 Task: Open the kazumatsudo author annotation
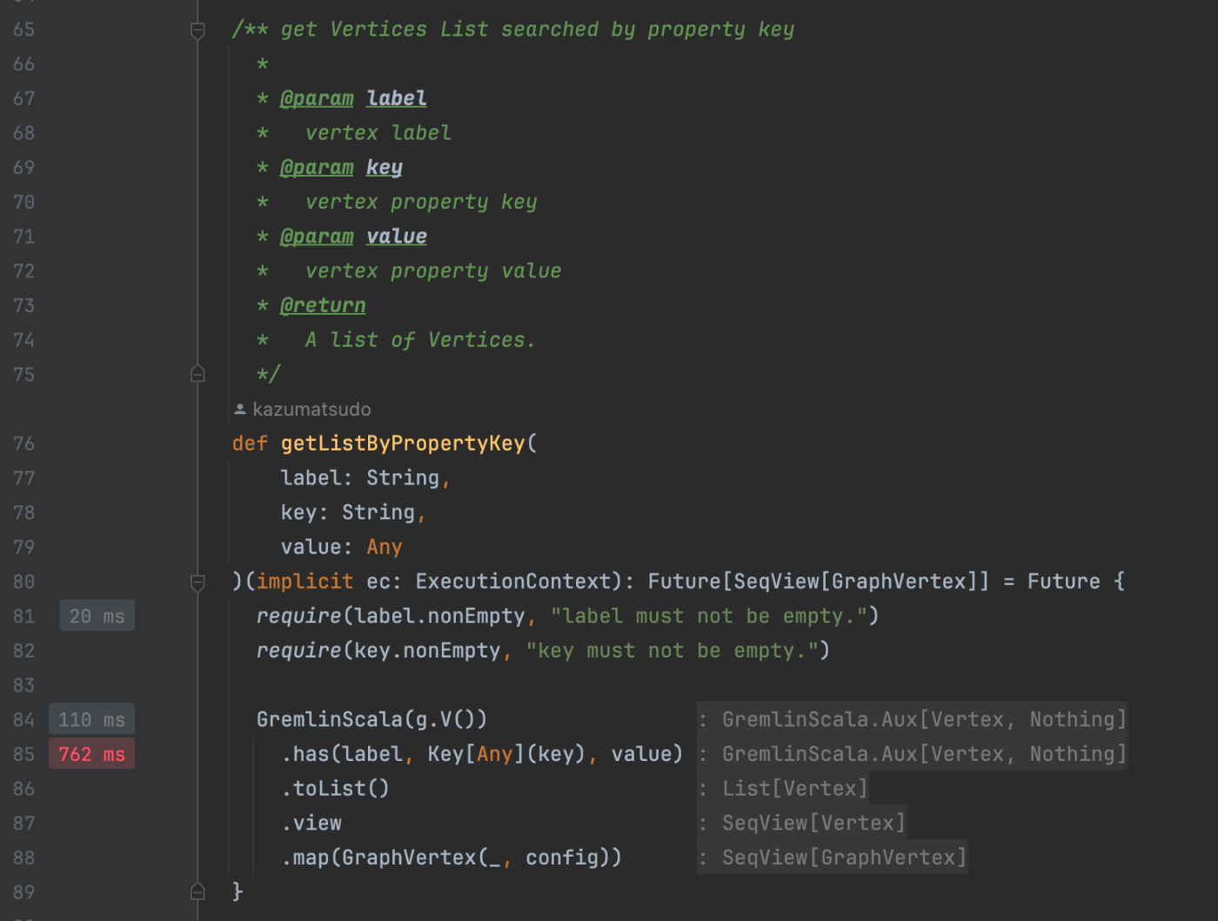tap(311, 409)
